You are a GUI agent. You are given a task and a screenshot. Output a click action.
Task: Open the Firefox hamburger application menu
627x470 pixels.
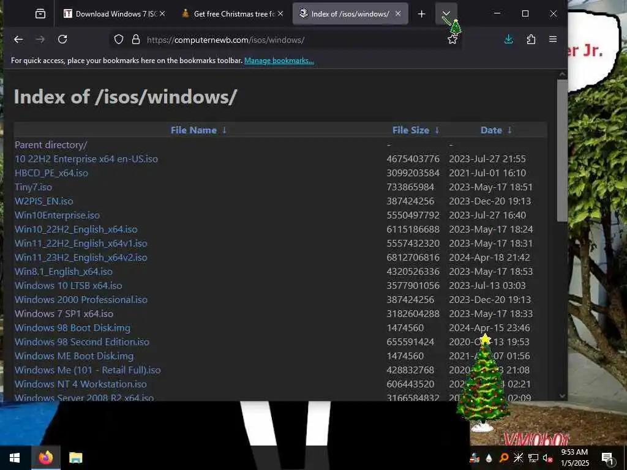pyautogui.click(x=553, y=39)
